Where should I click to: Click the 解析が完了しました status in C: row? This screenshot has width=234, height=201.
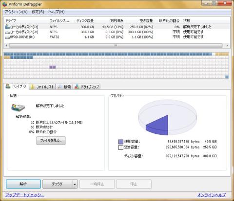tap(197, 27)
